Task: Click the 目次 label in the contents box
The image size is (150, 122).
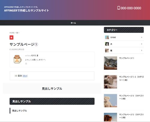Action: (x=20, y=76)
